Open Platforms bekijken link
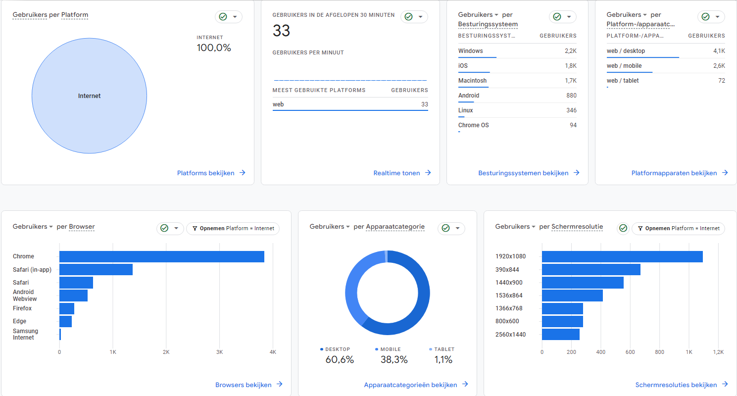 click(x=211, y=173)
